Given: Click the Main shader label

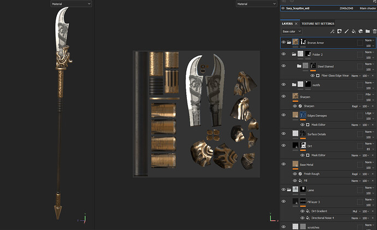Looking at the screenshot, I should click(368, 8).
